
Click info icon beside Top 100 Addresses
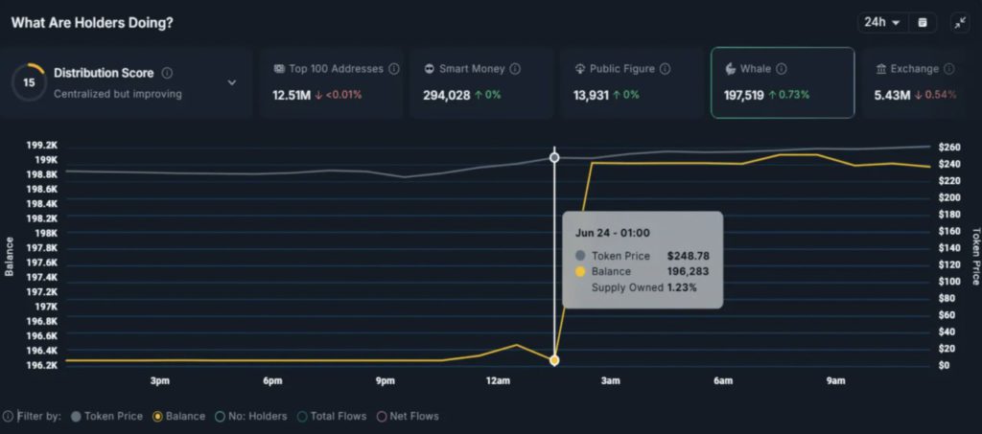click(394, 69)
